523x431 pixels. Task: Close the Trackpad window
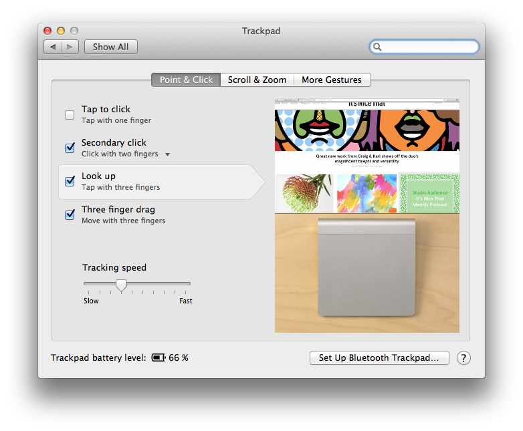coord(47,31)
